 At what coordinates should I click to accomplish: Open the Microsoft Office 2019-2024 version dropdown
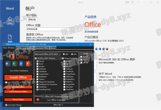point(48,54)
